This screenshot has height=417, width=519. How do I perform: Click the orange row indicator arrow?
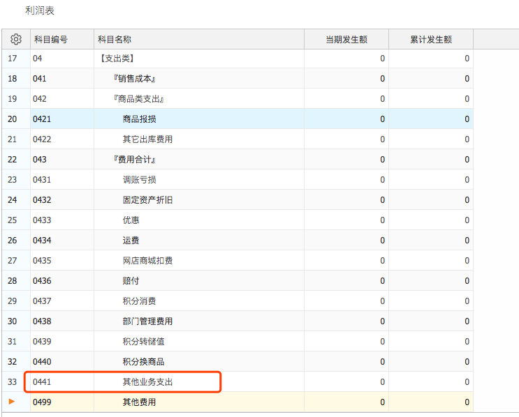pyautogui.click(x=12, y=402)
